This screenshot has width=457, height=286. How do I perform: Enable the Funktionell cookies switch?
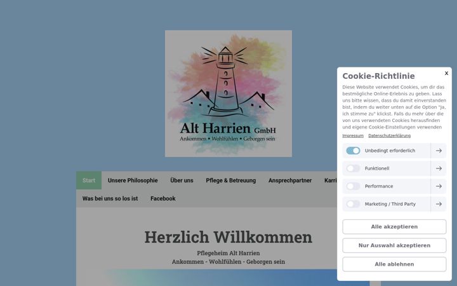coord(353,168)
